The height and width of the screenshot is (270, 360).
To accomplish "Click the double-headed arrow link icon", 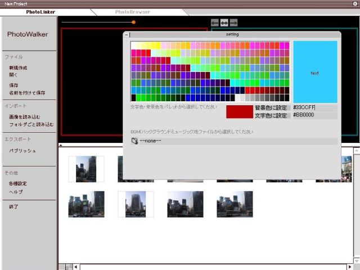I will click(224, 22).
